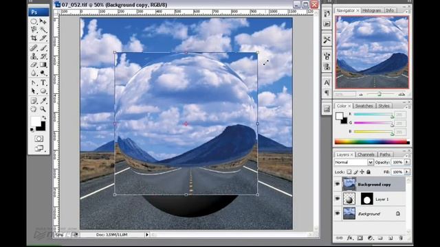Screen dimensions: 440x247
Task: Switch to the Paths tab
Action: (385, 154)
